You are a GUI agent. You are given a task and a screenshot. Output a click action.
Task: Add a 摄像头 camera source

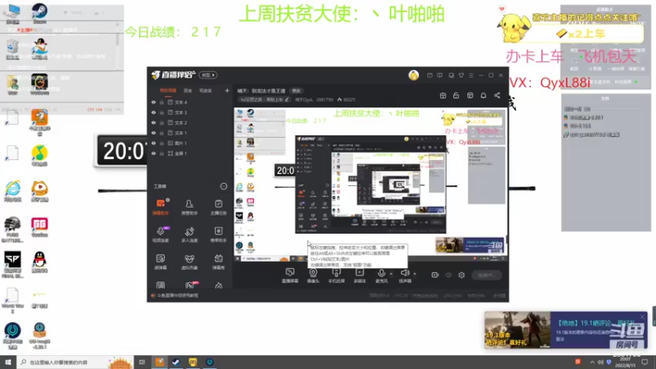click(313, 276)
